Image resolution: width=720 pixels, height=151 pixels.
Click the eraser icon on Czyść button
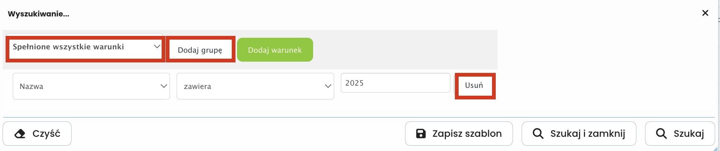pos(20,134)
